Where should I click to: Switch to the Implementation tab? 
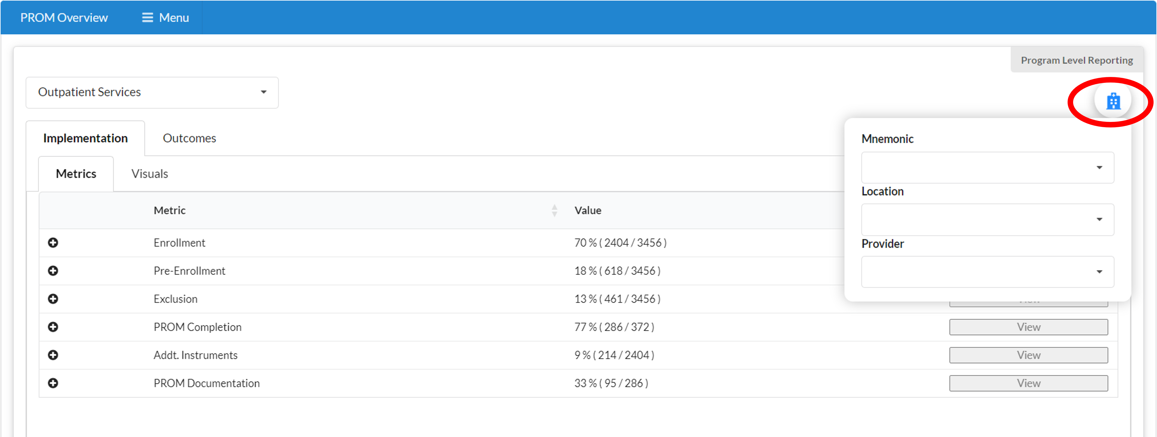[85, 138]
